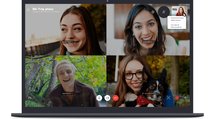Open the hamburger menu beside Ski Trip plans
Screen dimensions: 215x119
coord(28,10)
